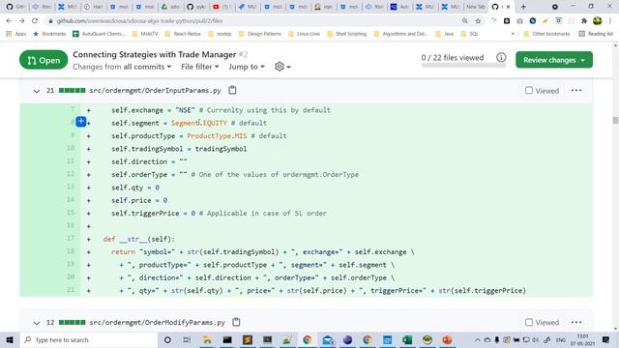Copy the OrderInputParams.py file path
This screenshot has width=619, height=348.
(x=232, y=90)
